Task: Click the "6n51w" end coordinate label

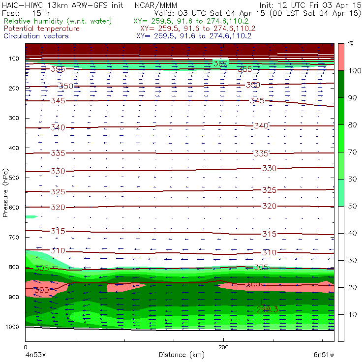Action: pos(324,355)
